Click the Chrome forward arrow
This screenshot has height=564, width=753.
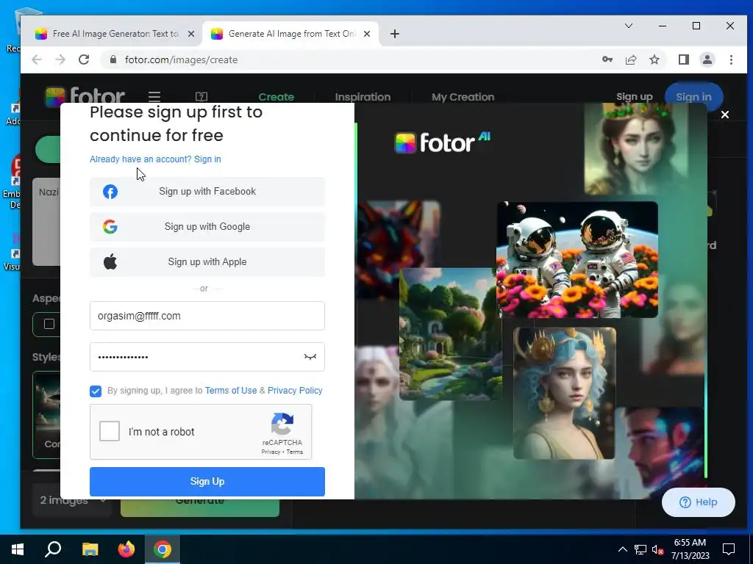coord(60,59)
